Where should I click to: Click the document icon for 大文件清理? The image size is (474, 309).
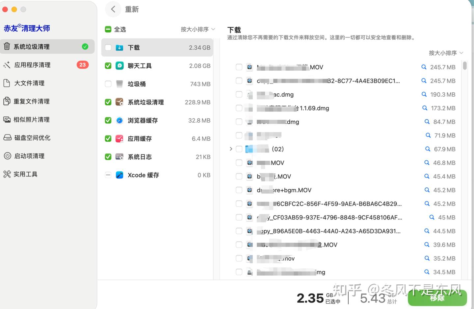[7, 83]
